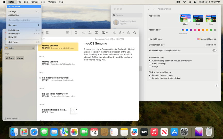
Task: Select Always show scroll bars option
Action: coord(150,66)
